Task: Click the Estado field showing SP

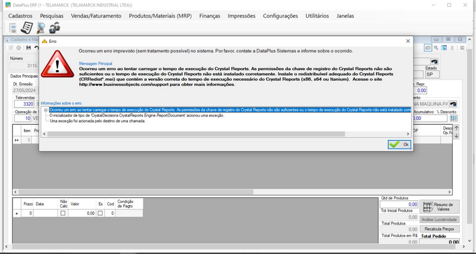Action: (x=433, y=74)
